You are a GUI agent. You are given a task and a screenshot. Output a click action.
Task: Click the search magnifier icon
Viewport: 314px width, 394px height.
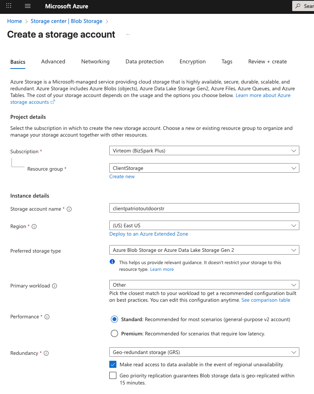298,6
